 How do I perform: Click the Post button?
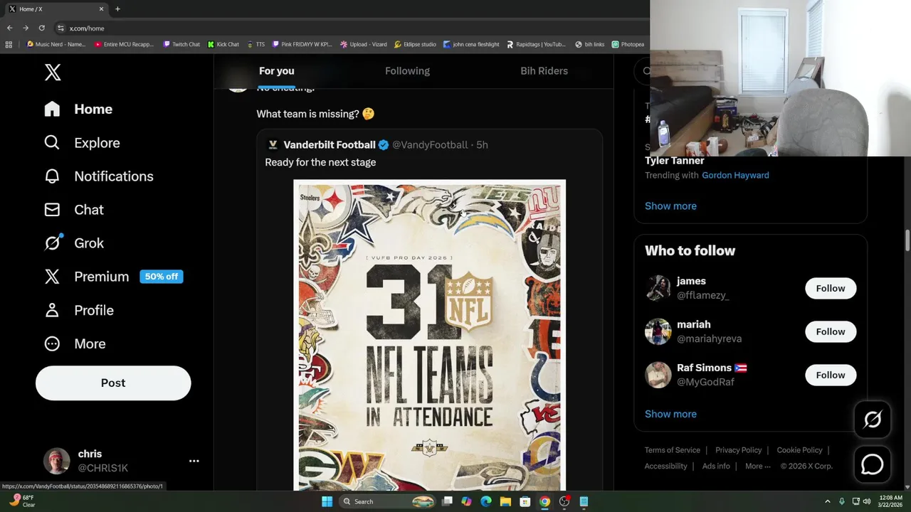tap(113, 383)
